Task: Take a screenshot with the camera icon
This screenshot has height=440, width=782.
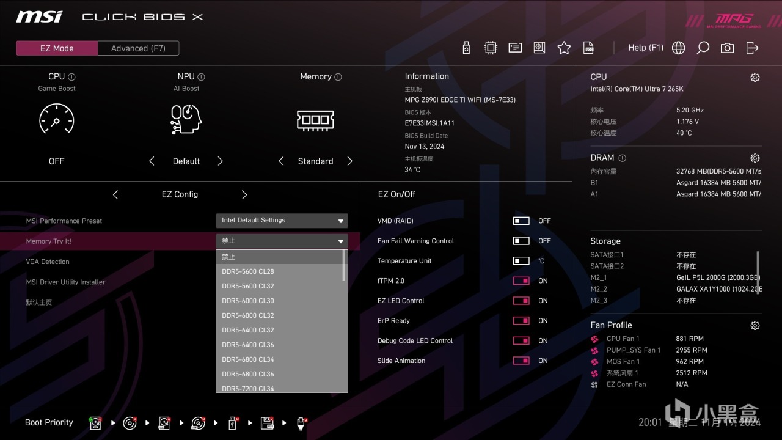Action: coord(727,48)
